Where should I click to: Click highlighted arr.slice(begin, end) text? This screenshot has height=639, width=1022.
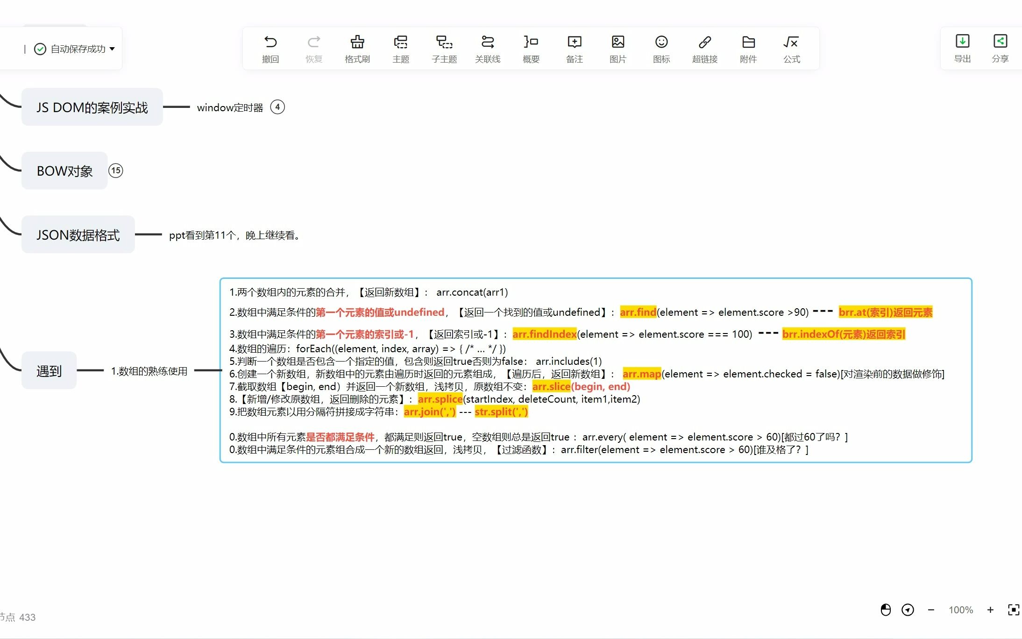(x=581, y=386)
